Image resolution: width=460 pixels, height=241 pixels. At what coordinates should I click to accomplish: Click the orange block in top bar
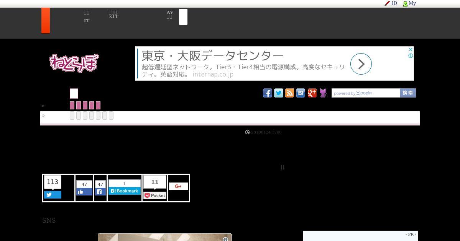point(46,20)
